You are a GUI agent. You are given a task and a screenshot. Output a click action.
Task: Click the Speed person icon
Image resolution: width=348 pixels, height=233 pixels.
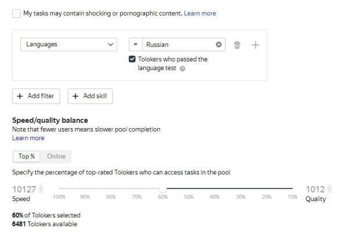41,188
